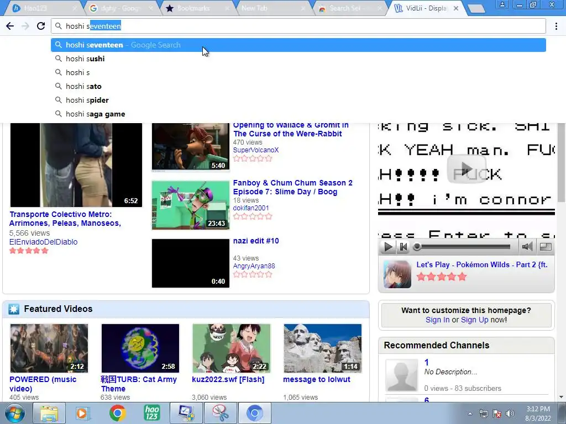Open the POWERED music video thumbnail
Screen dimensions: 566x424
click(49, 348)
